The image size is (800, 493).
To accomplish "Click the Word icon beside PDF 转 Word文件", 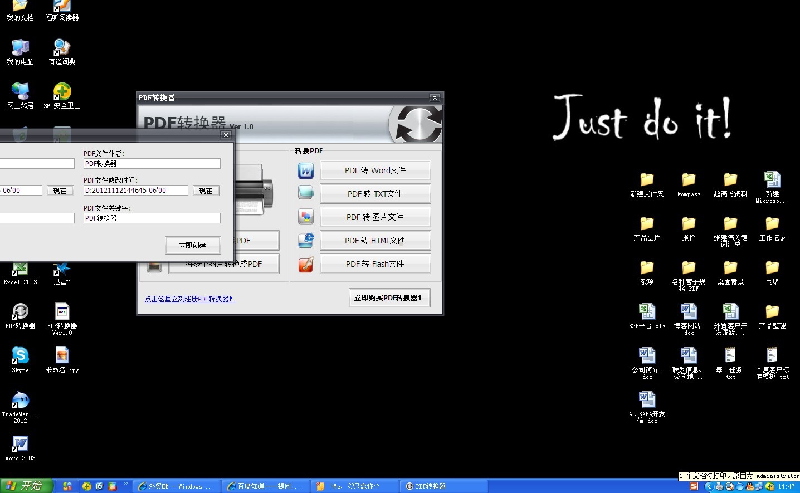I will pyautogui.click(x=306, y=170).
